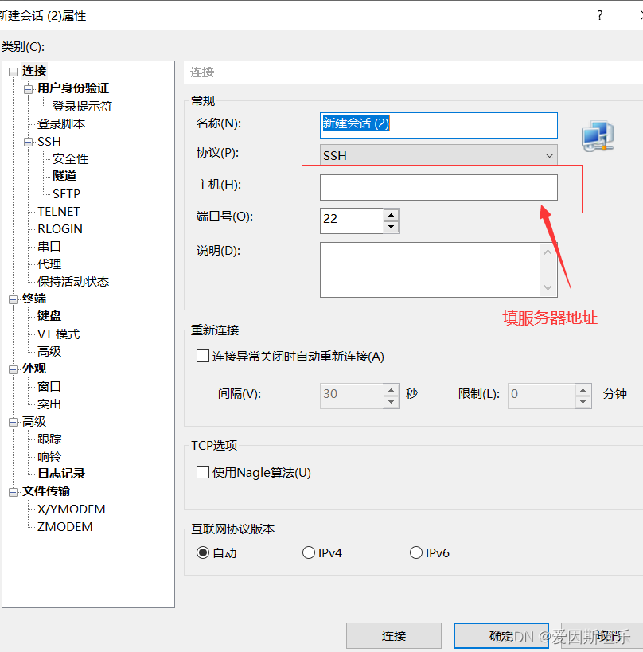The image size is (643, 652).
Task: Collapse the SSH tree node
Action: click(29, 142)
